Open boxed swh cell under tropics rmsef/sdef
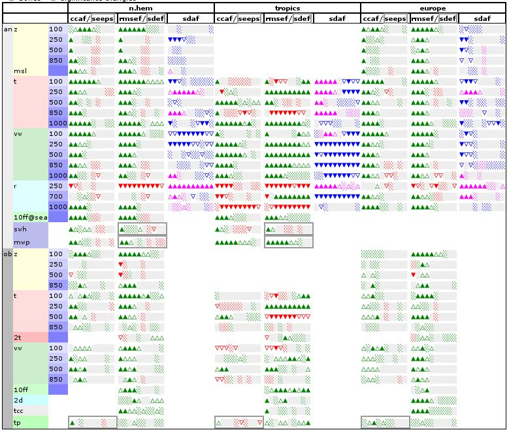This screenshot has width=509, height=432. [289, 229]
